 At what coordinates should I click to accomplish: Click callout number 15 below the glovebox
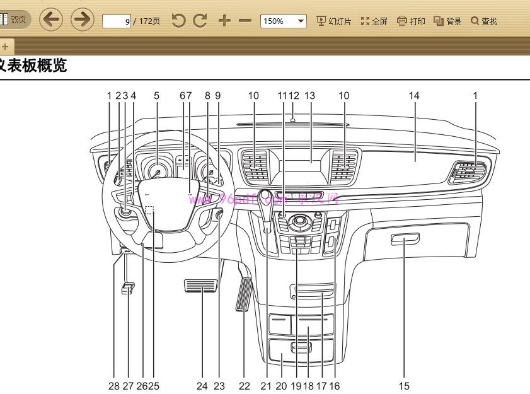[x=404, y=386]
